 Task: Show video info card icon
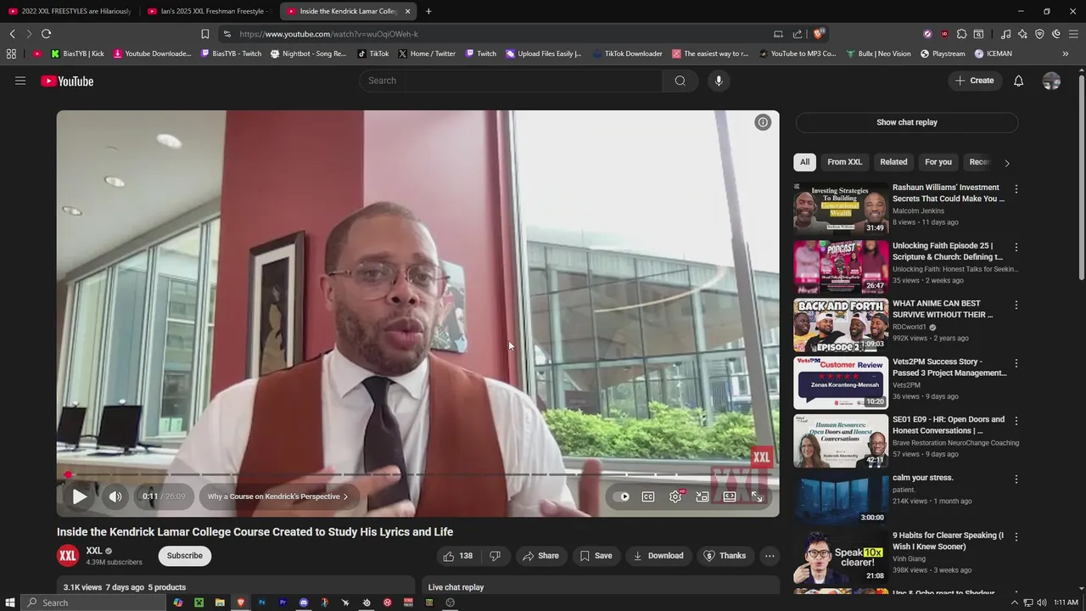(763, 122)
